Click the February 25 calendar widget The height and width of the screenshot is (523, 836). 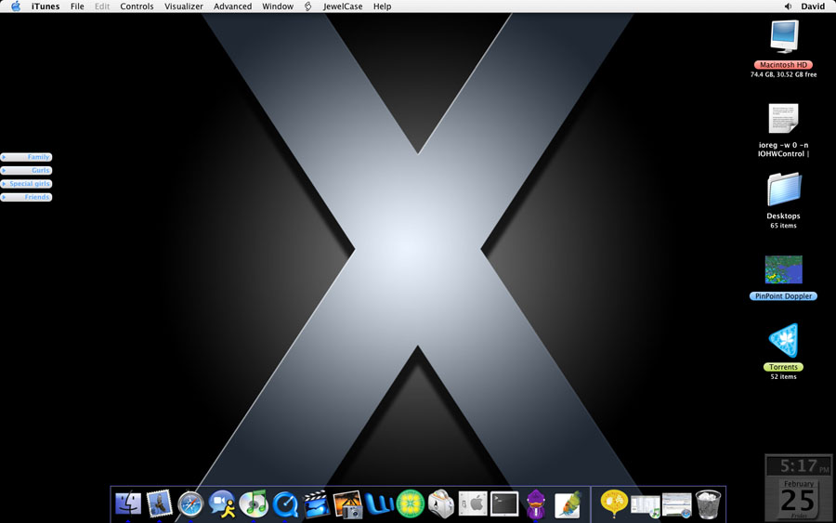coord(799,499)
